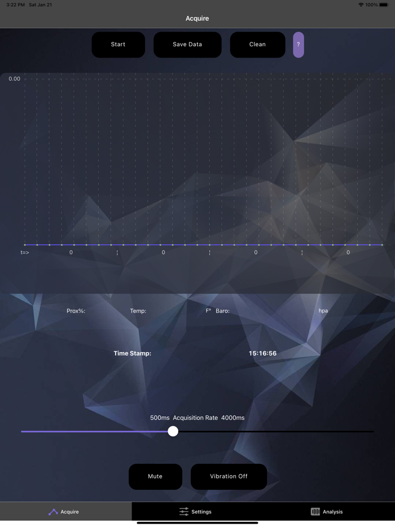The height and width of the screenshot is (527, 395).
Task: Tap the battery status icon
Action: 384,5
